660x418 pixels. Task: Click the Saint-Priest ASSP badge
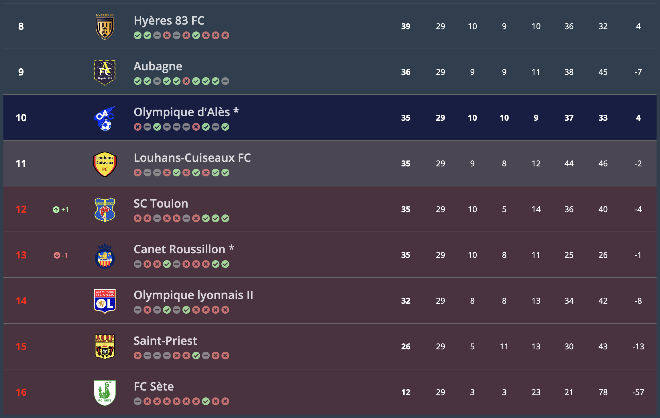pos(105,347)
